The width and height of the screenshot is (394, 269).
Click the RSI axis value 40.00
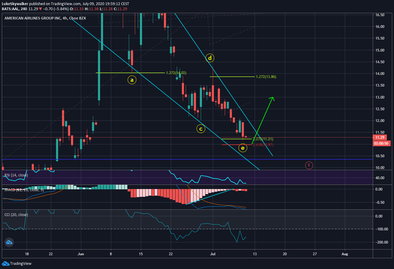point(380,178)
